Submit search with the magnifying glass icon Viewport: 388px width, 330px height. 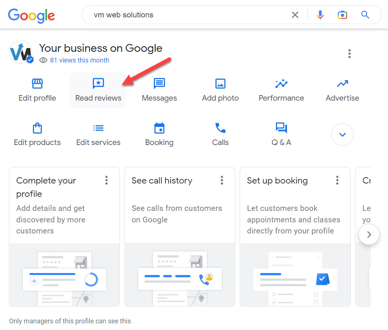(365, 15)
